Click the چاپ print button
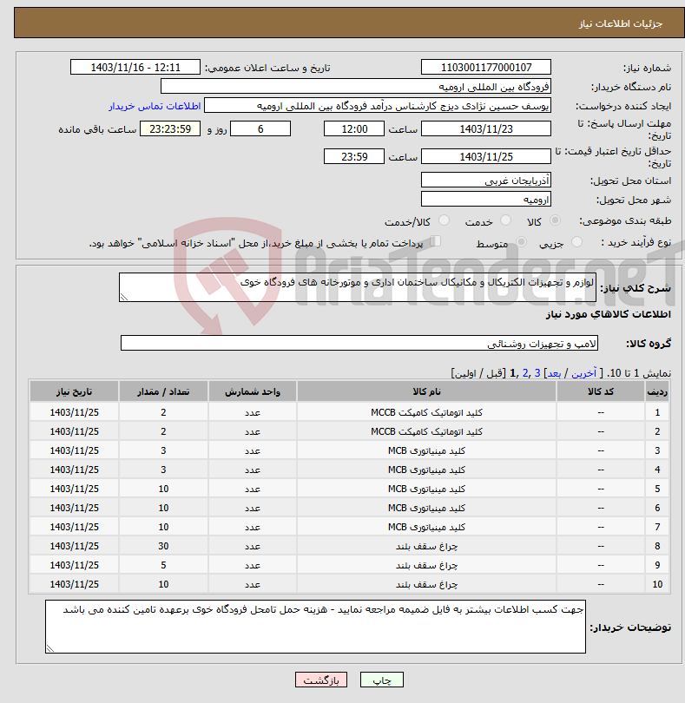The height and width of the screenshot is (703, 685). pyautogui.click(x=382, y=680)
